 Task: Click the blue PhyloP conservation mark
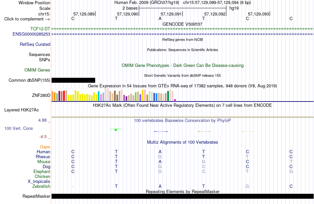(x=161, y=131)
